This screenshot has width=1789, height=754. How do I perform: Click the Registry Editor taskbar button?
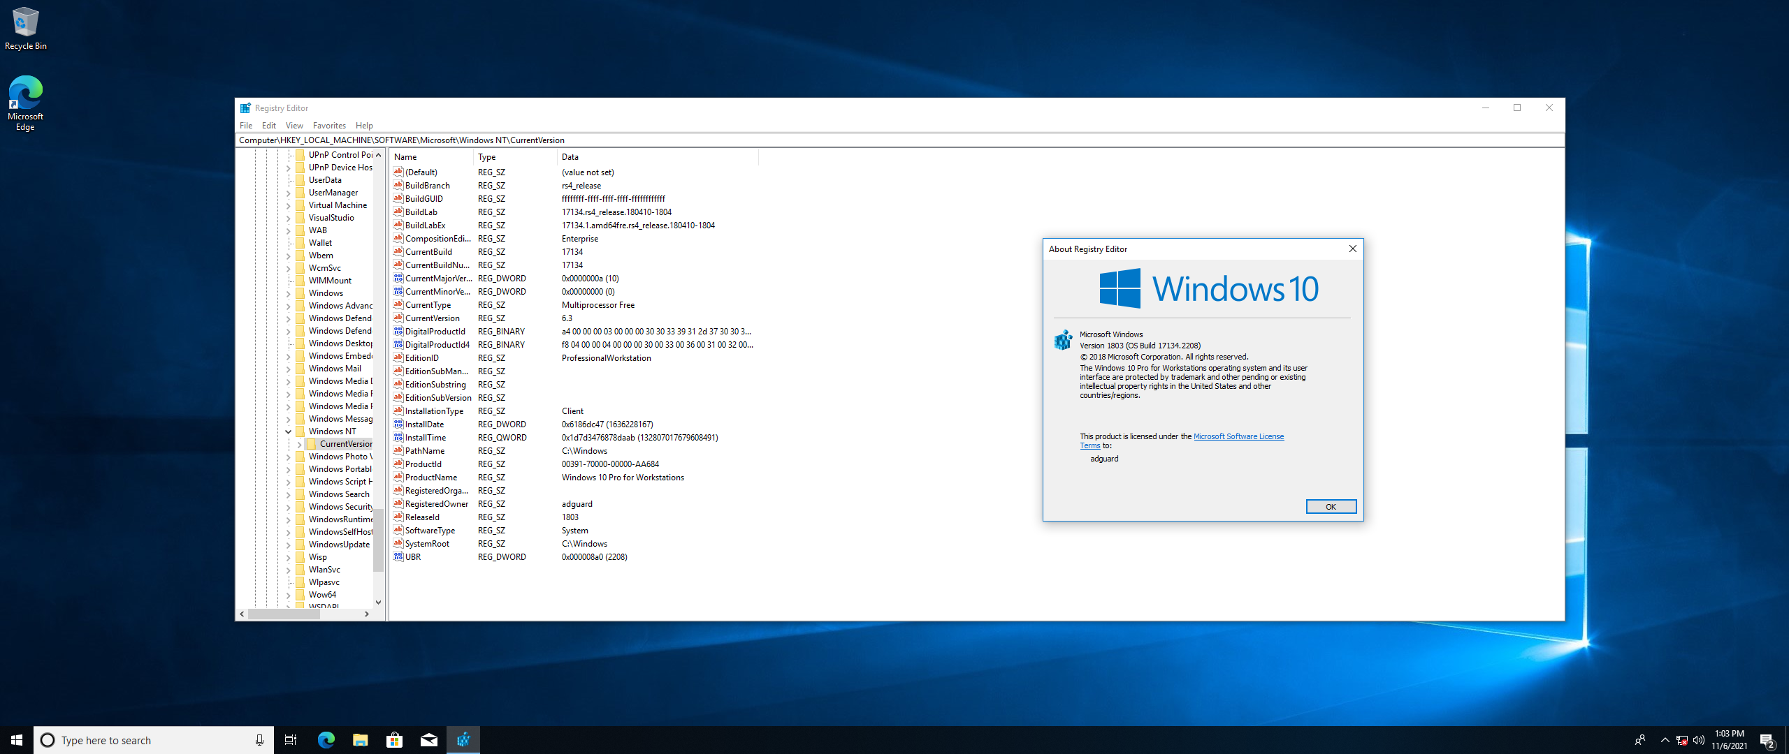[463, 740]
